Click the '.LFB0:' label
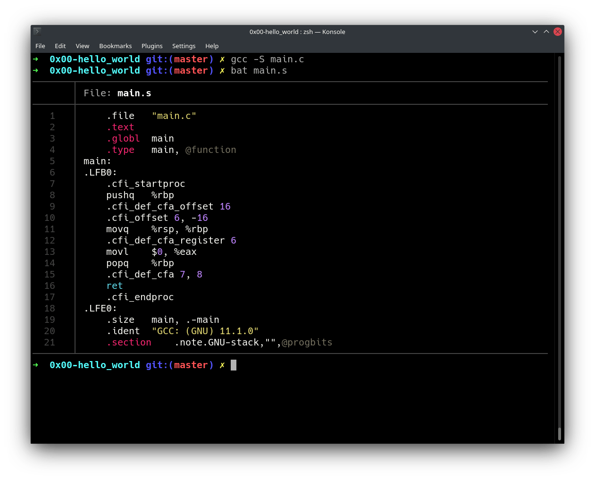 (101, 172)
